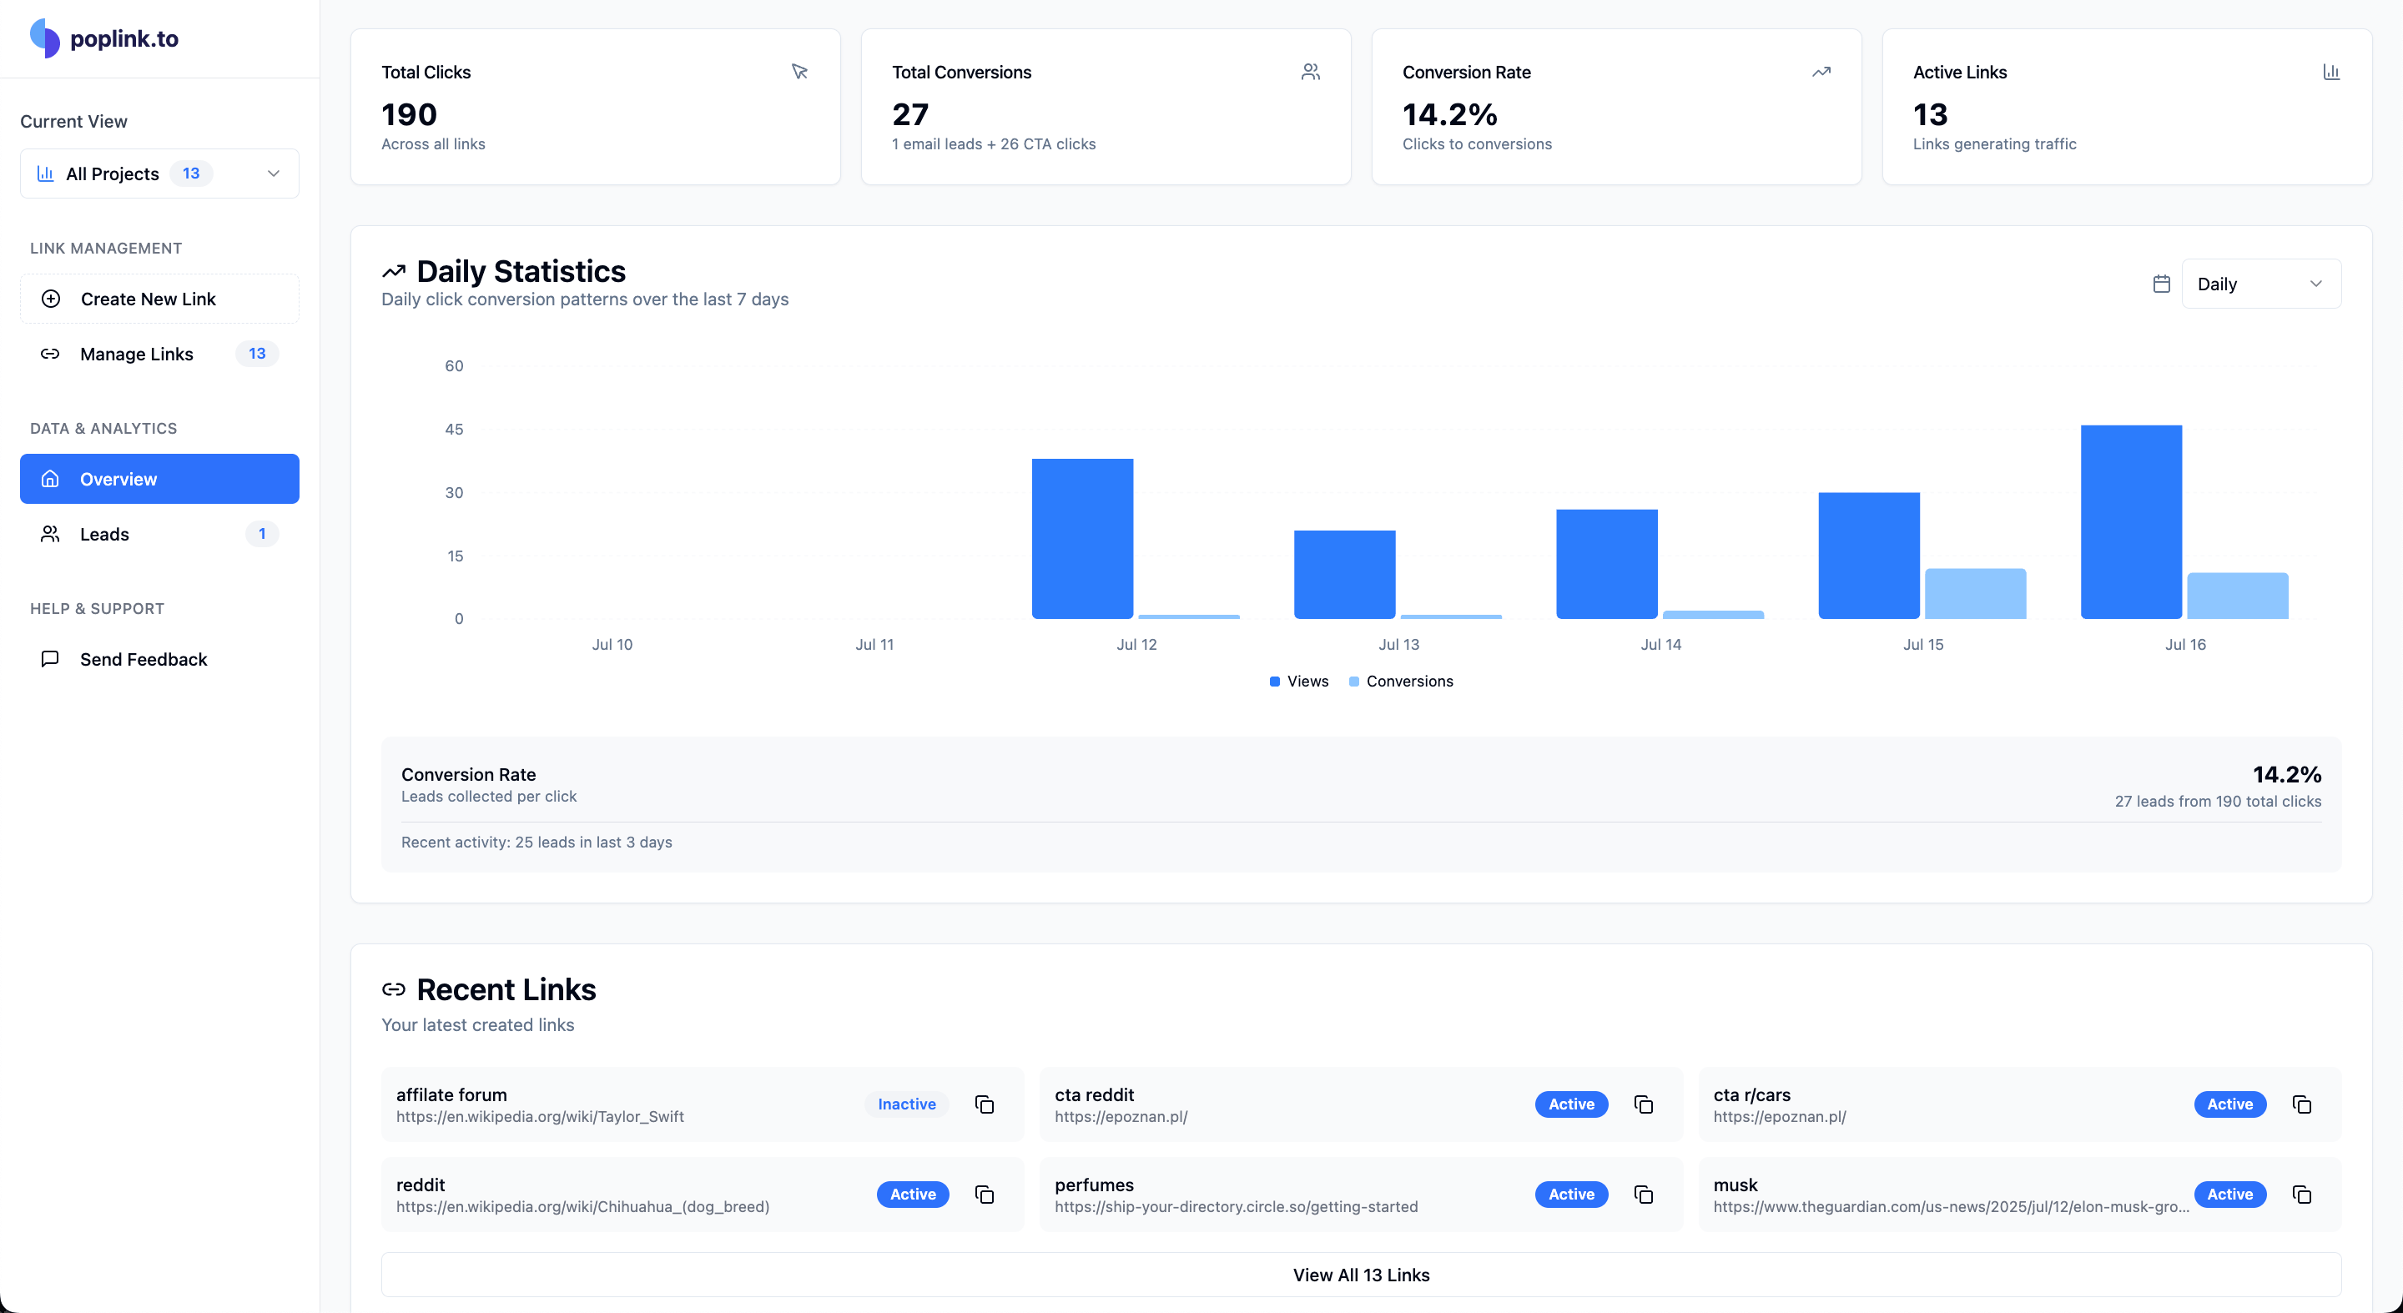Screen dimensions: 2403x1313
Task: Click the people icon beside Leads
Action: tap(50, 533)
